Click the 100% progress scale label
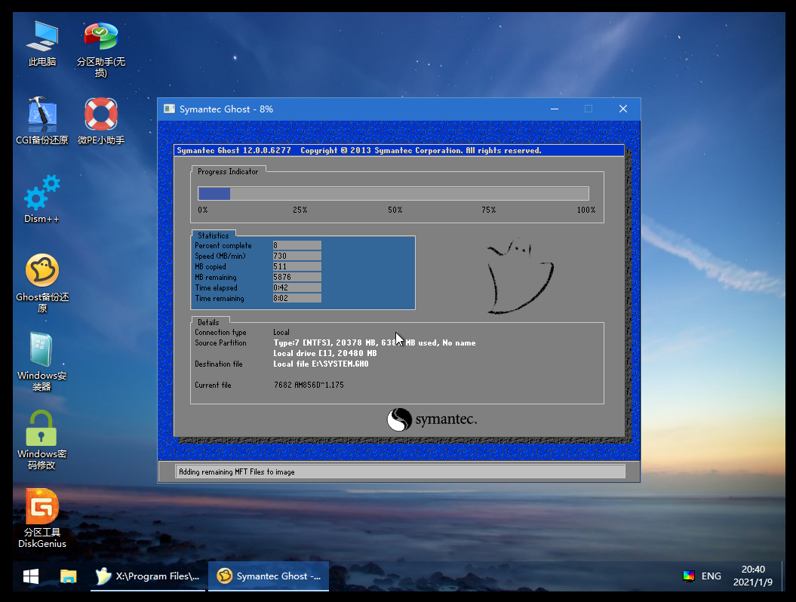Viewport: 796px width, 602px height. coord(585,210)
